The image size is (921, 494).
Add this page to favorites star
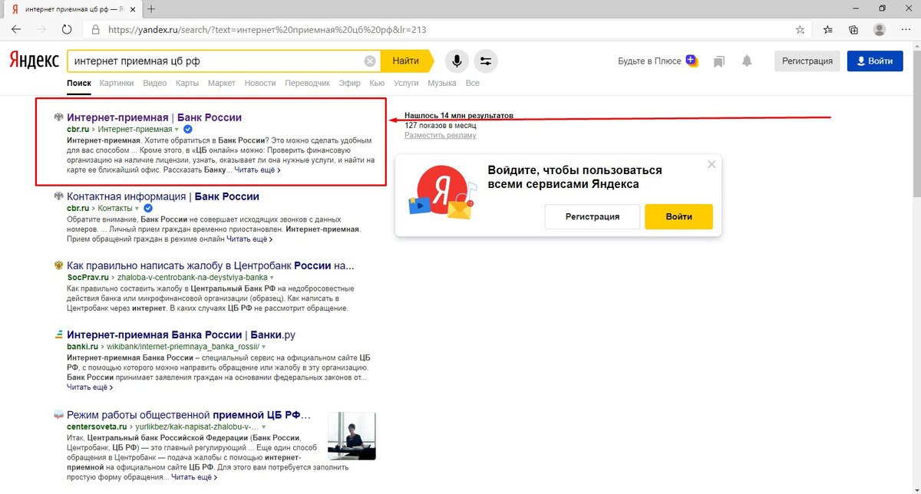[801, 30]
